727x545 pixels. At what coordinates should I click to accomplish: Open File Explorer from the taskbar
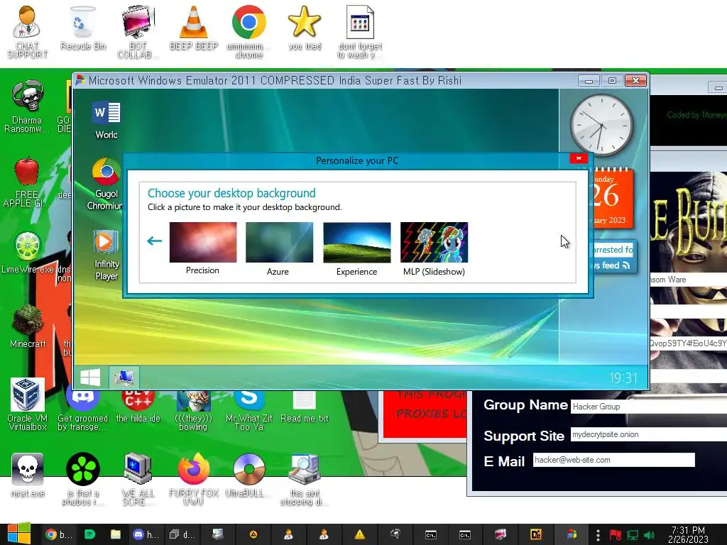[116, 534]
